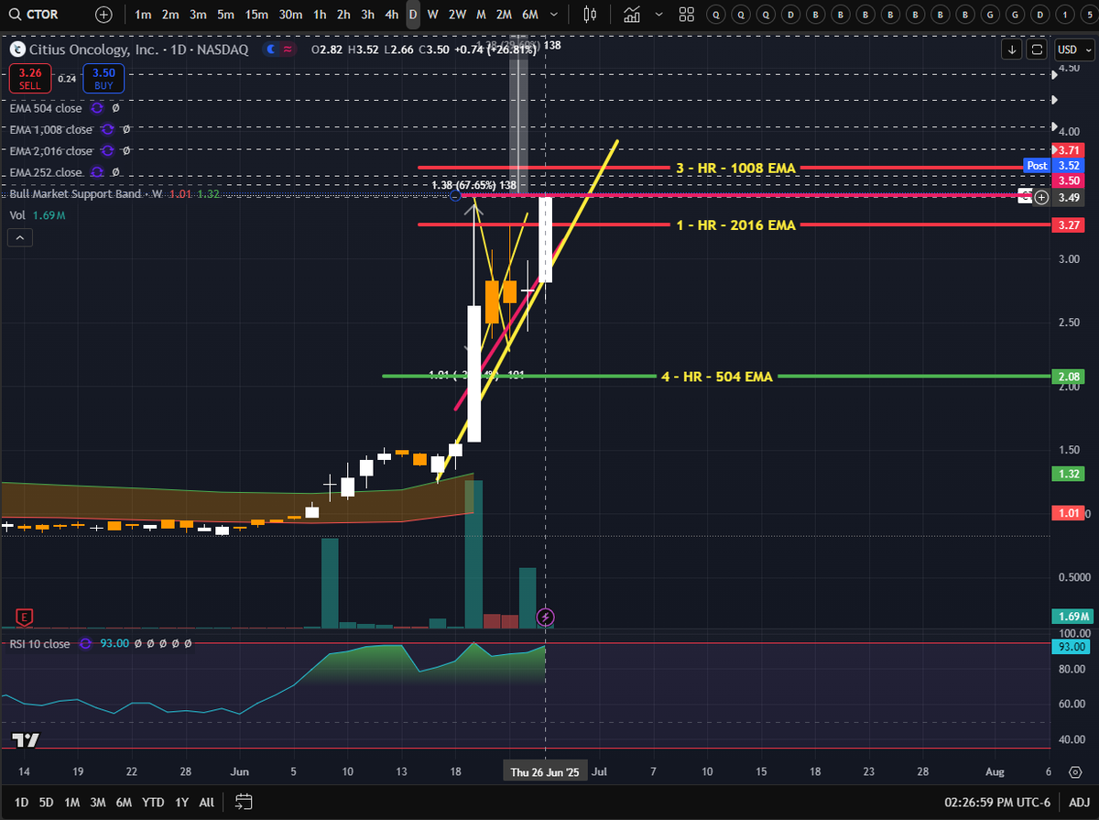
Task: Open the Indicators panel
Action: tap(631, 15)
